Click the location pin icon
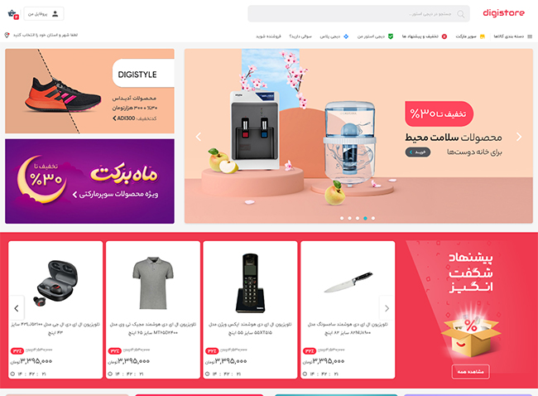The height and width of the screenshot is (396, 538). click(7, 35)
